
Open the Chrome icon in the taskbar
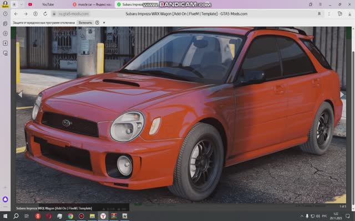click(x=70, y=216)
